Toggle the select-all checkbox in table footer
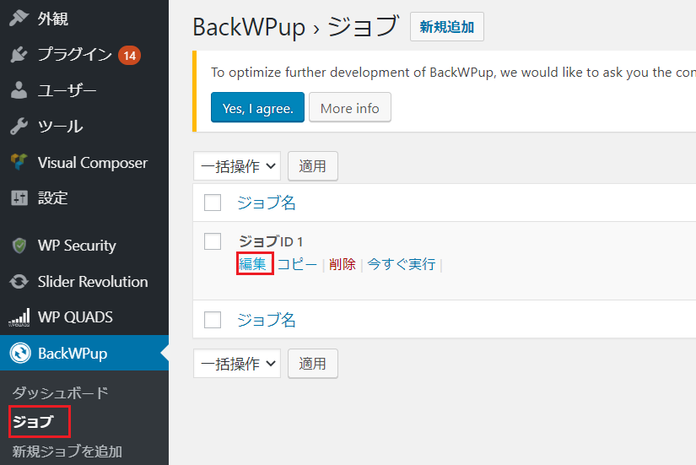This screenshot has width=696, height=465. click(x=213, y=320)
